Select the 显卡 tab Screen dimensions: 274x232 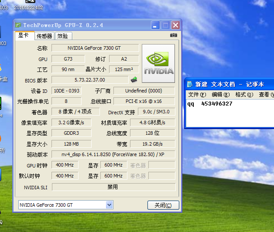tap(24, 36)
